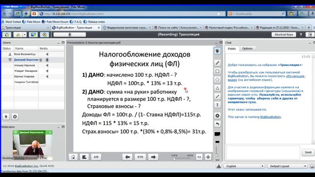Viewport: 315px width, 177px height.
Task: Select the pencil drawing tool
Action: pyautogui.click(x=218, y=63)
